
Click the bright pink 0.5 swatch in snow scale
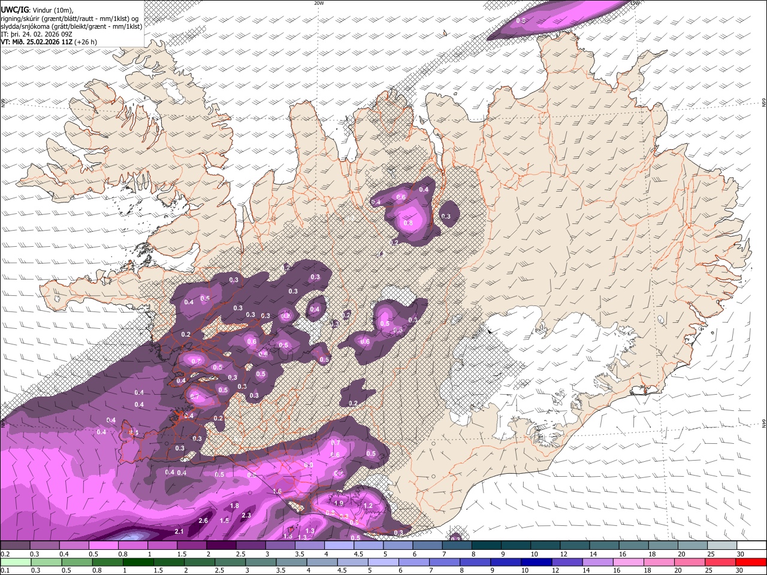click(x=103, y=545)
